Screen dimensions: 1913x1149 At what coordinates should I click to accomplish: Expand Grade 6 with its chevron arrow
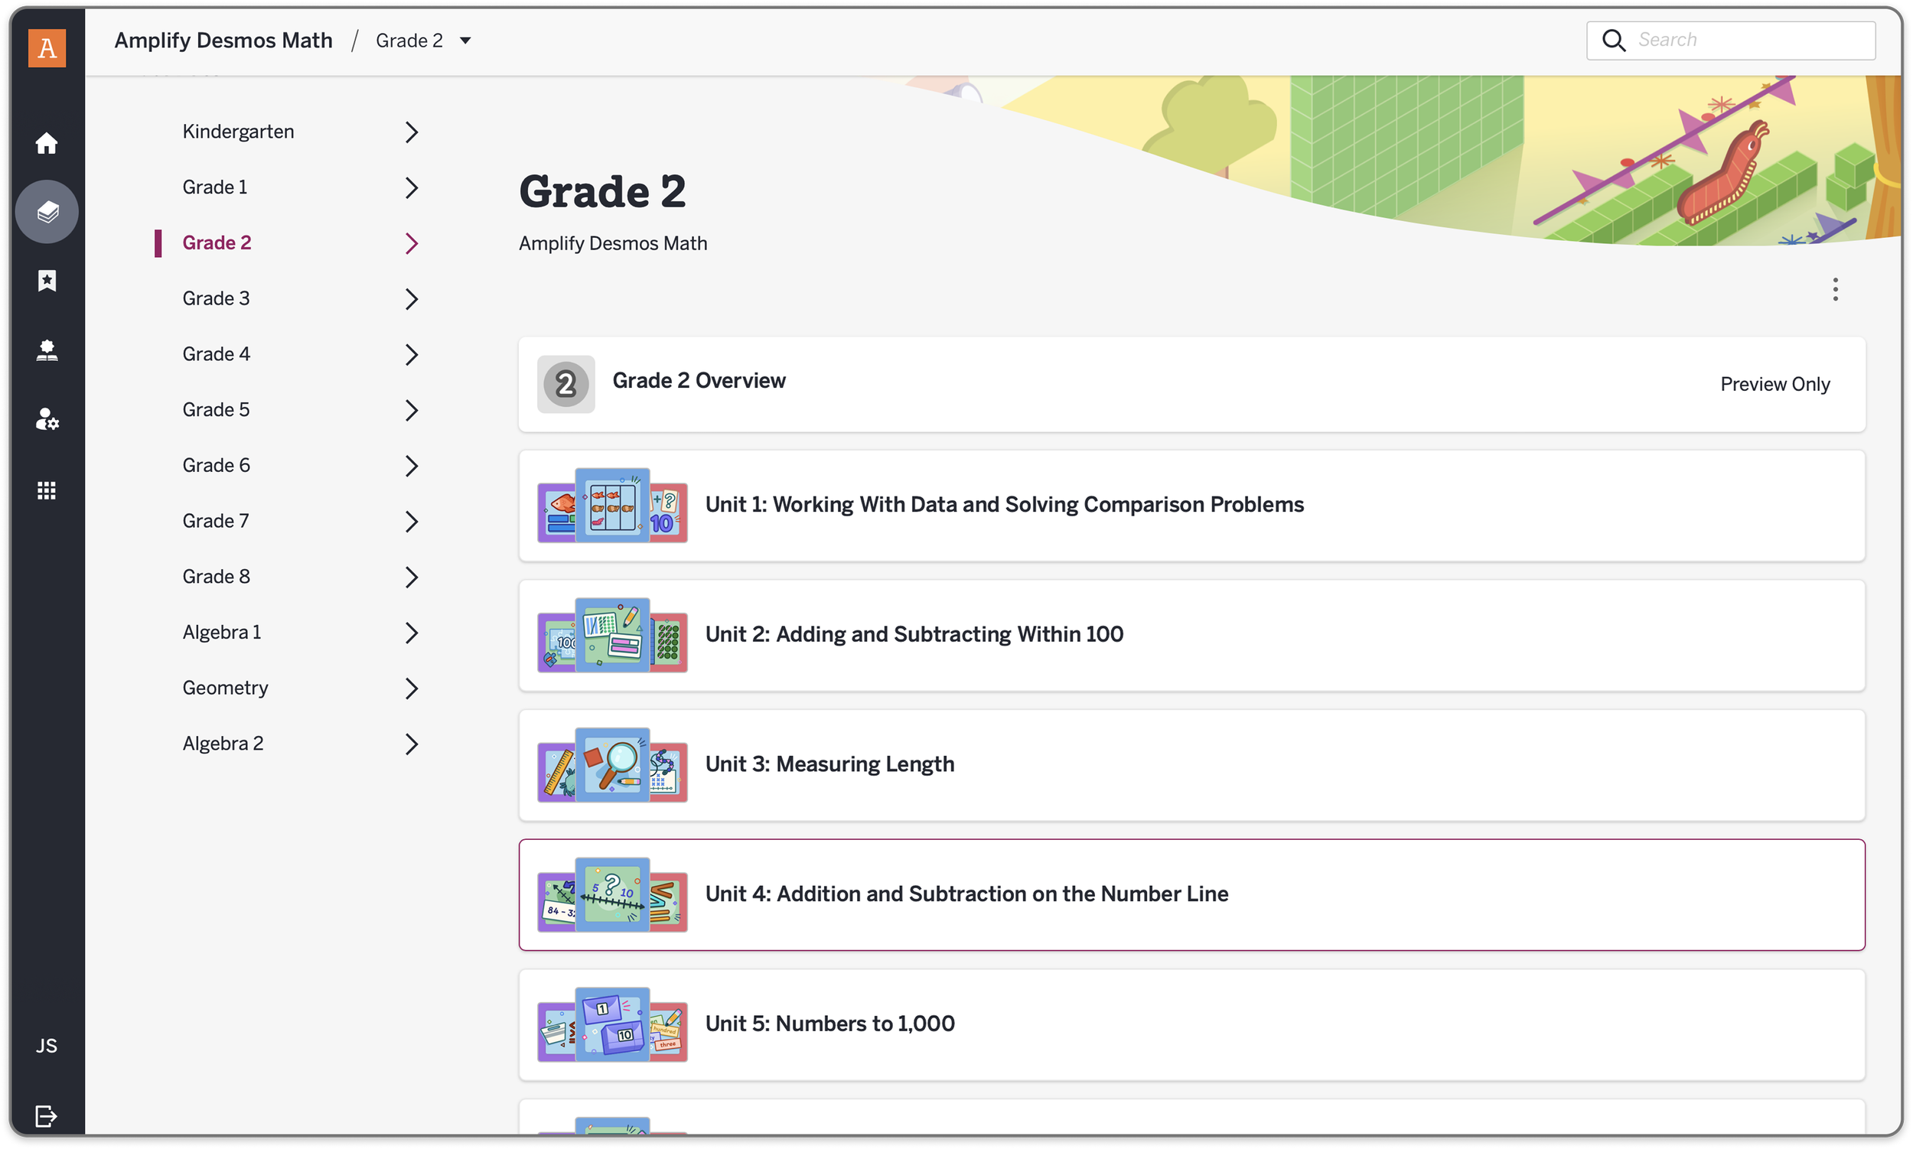tap(411, 466)
